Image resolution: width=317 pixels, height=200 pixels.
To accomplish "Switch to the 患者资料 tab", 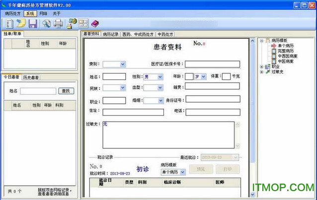I will coord(91,34).
